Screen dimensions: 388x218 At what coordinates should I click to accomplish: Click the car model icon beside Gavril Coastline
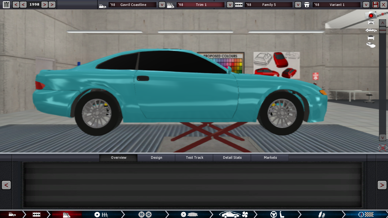102,5
